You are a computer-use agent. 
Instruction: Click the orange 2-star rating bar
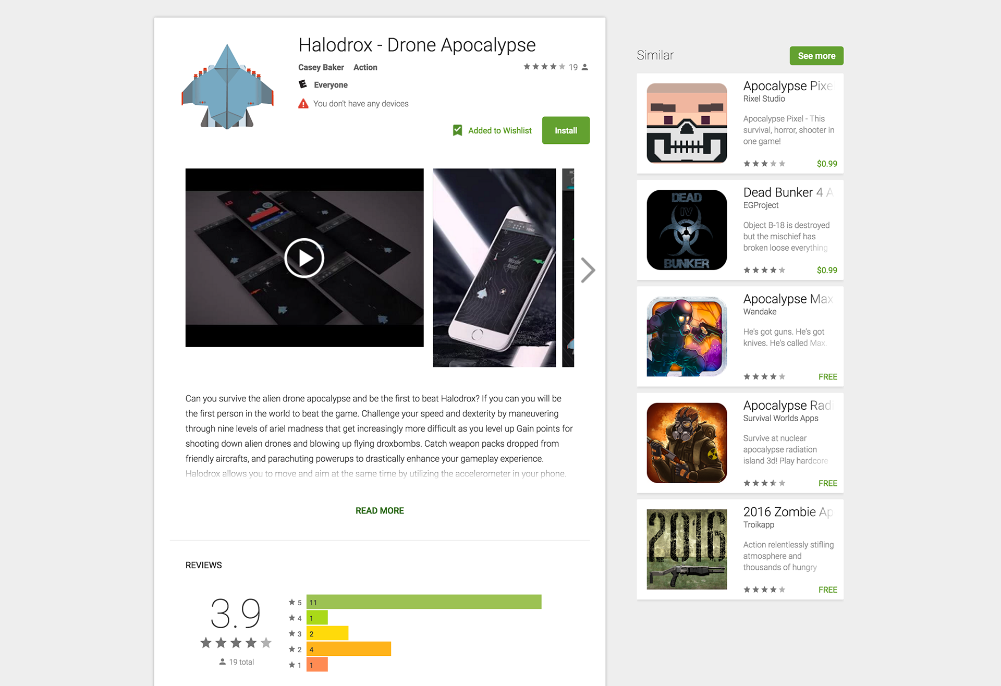(x=349, y=649)
